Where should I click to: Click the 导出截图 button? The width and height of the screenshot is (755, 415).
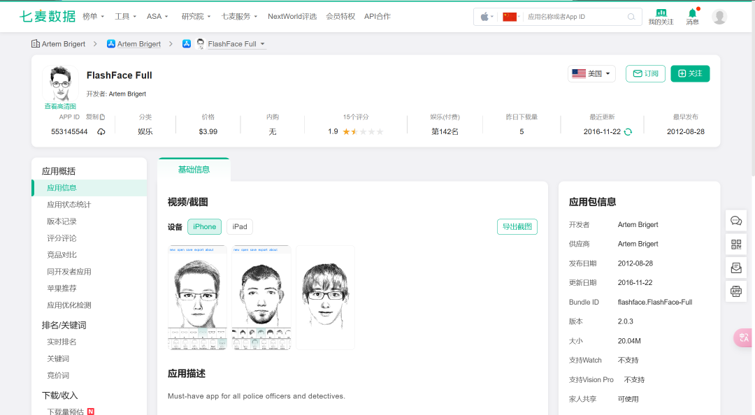click(517, 227)
